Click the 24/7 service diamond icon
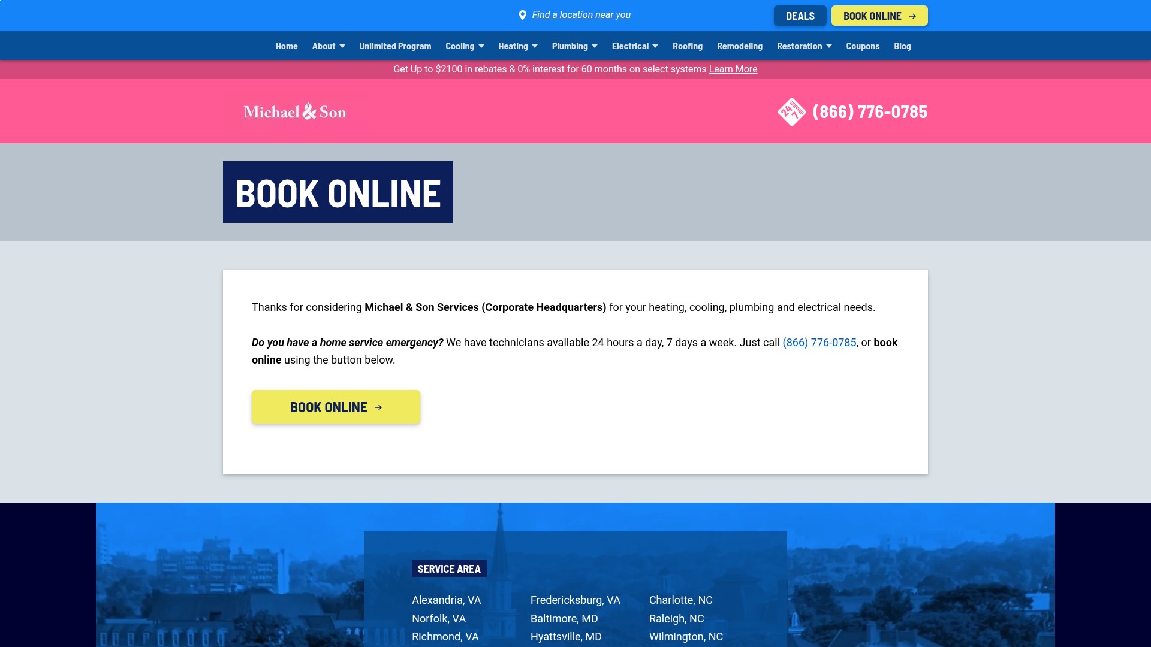 click(x=791, y=112)
